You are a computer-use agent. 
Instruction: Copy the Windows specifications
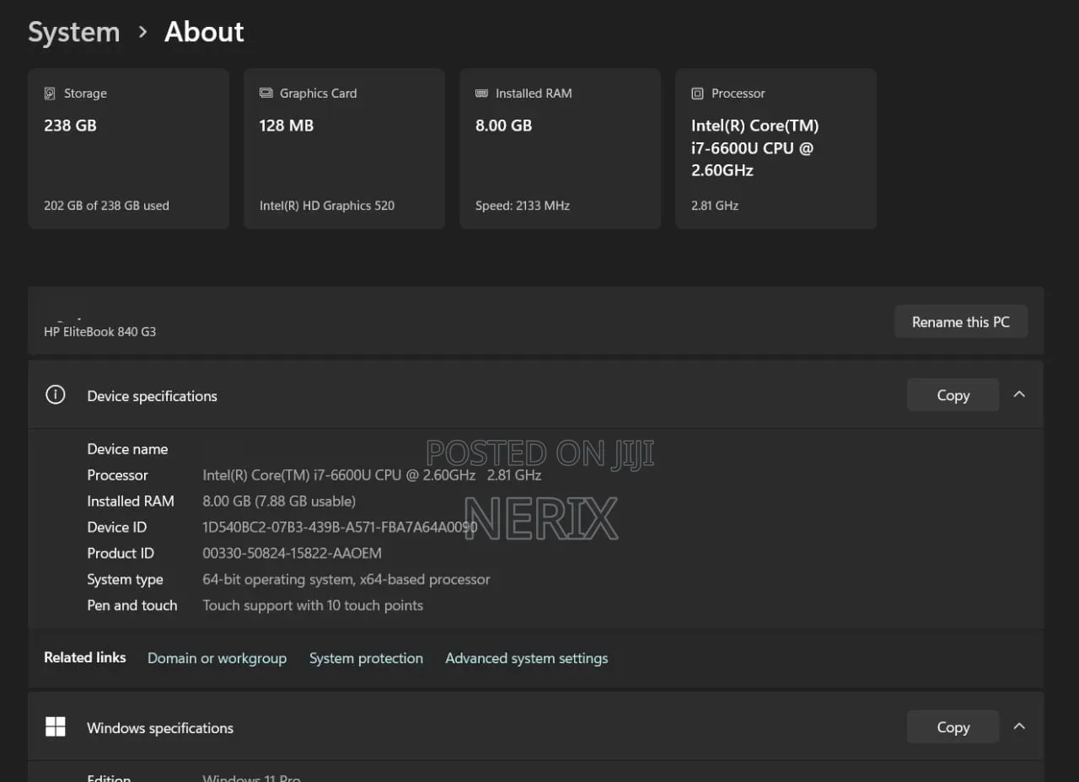point(953,727)
